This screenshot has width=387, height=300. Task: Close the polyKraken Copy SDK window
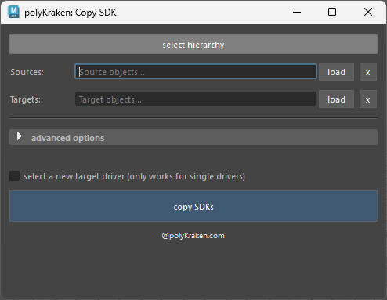pos(368,12)
